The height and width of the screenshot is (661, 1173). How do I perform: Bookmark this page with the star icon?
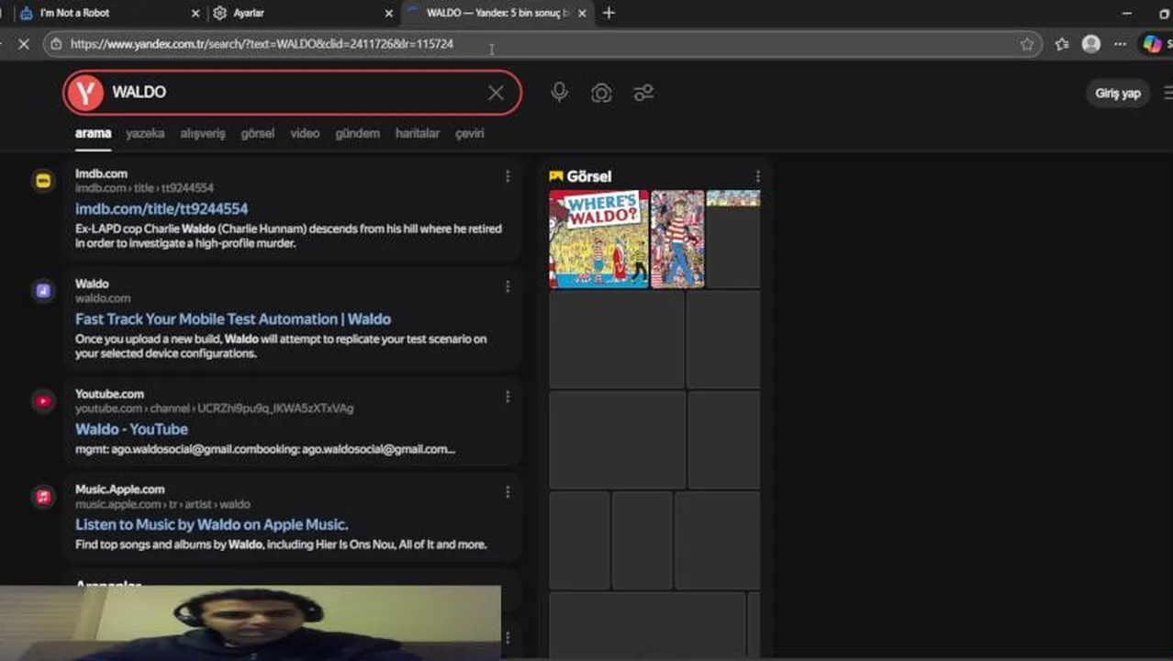pos(1026,43)
